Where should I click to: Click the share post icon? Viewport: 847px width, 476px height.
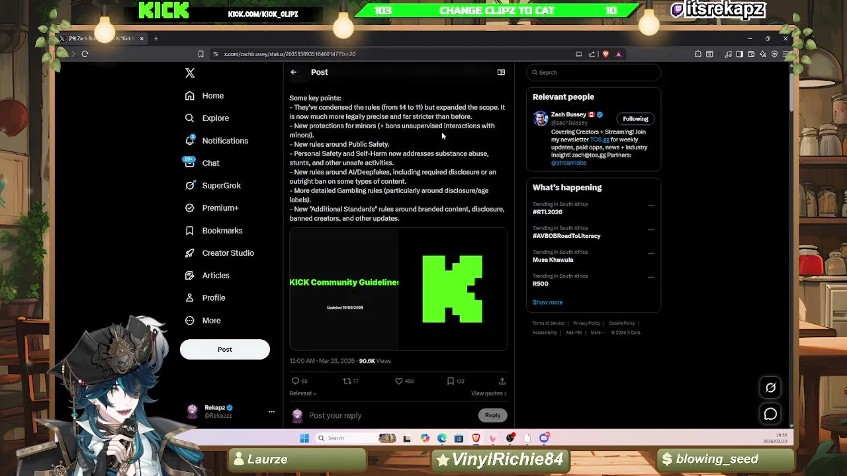[502, 381]
